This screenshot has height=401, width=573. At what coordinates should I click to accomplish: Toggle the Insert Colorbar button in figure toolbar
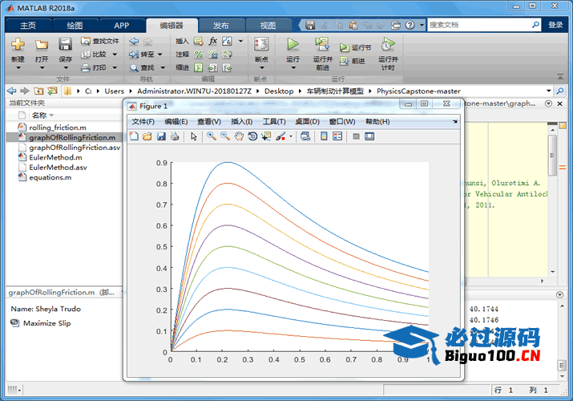324,136
